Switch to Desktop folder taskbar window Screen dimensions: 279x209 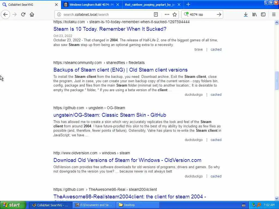tap(137, 205)
